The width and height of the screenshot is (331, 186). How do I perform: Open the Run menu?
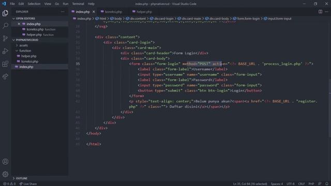[66, 4]
